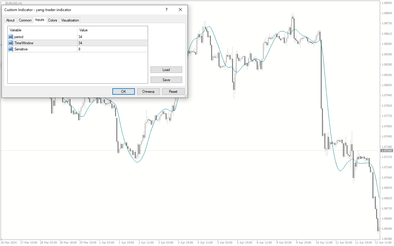Click the OK button

pyautogui.click(x=123, y=91)
